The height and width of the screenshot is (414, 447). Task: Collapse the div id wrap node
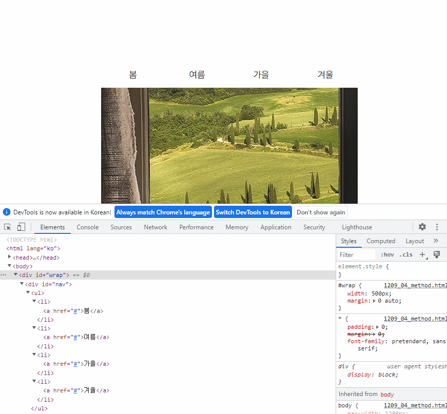point(16,274)
